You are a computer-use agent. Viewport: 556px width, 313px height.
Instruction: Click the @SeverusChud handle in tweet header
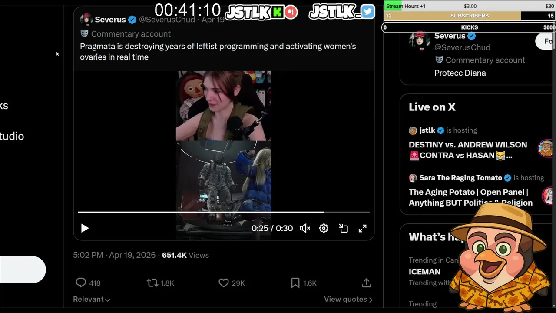pos(167,20)
